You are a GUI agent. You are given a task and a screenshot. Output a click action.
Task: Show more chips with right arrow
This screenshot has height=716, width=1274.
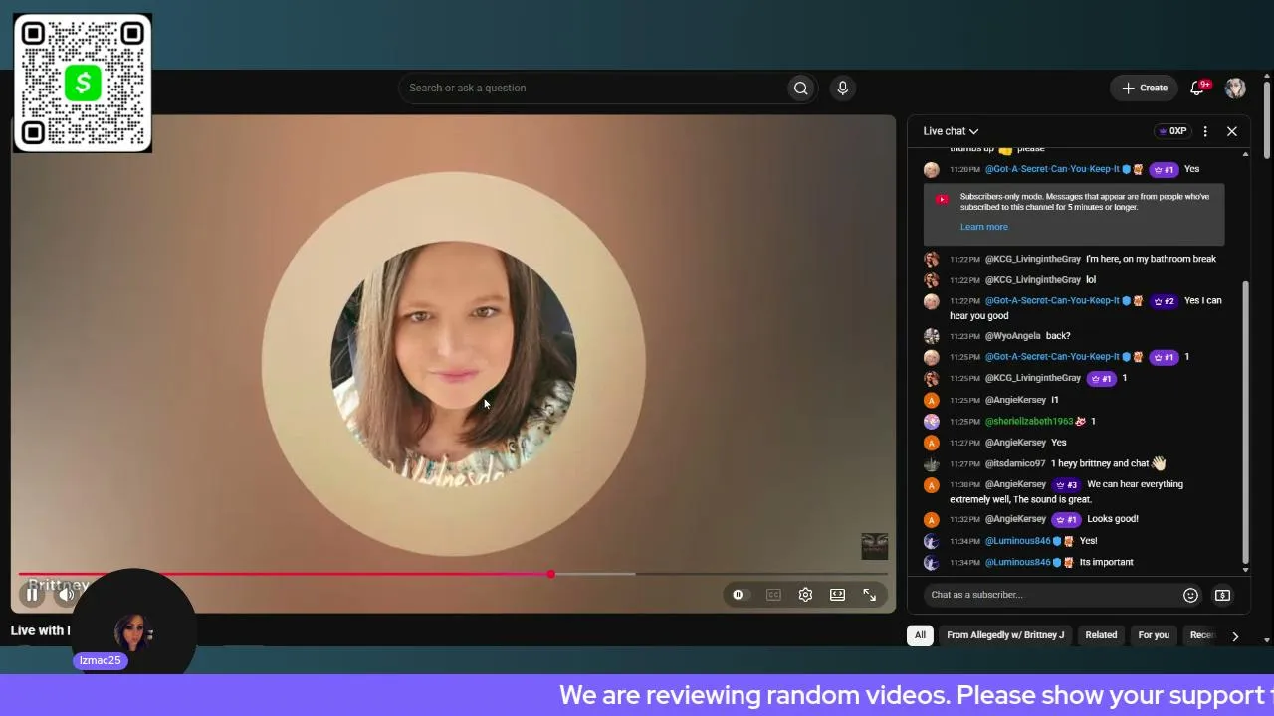point(1235,635)
